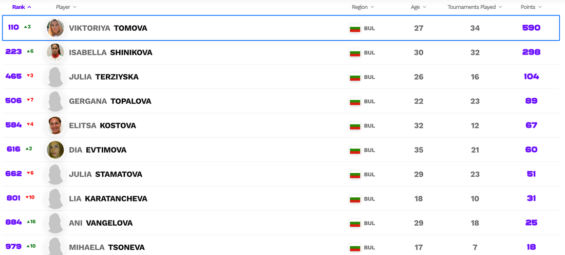This screenshot has height=255, width=565.
Task: Click Elitsa Kostova's profile picture
Action: click(x=55, y=125)
